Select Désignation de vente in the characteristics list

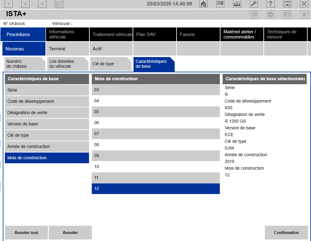click(x=47, y=113)
